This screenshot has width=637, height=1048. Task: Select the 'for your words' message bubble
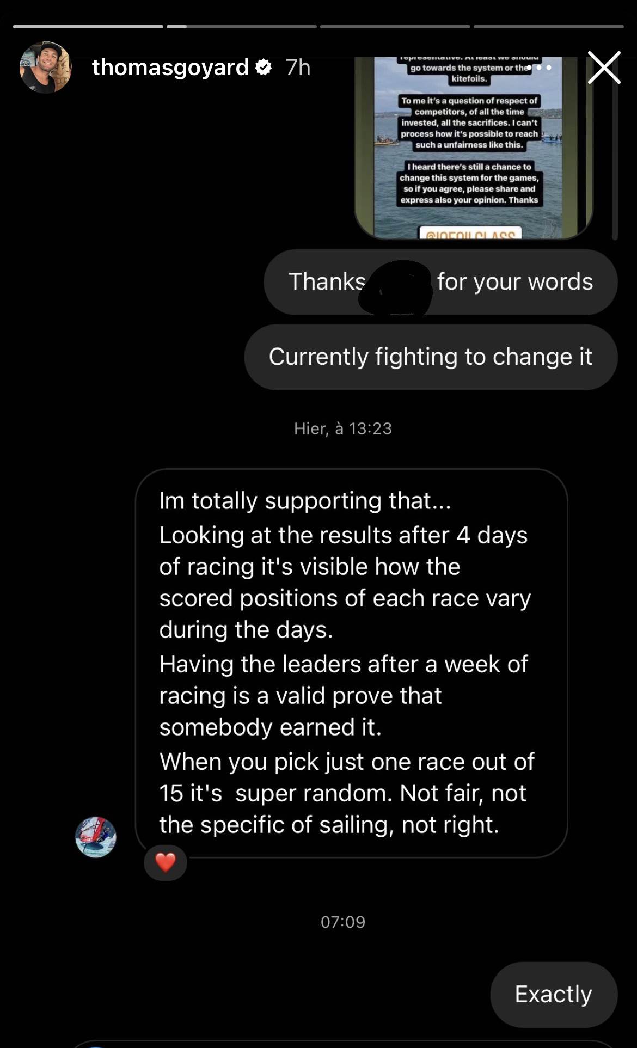[x=440, y=282]
